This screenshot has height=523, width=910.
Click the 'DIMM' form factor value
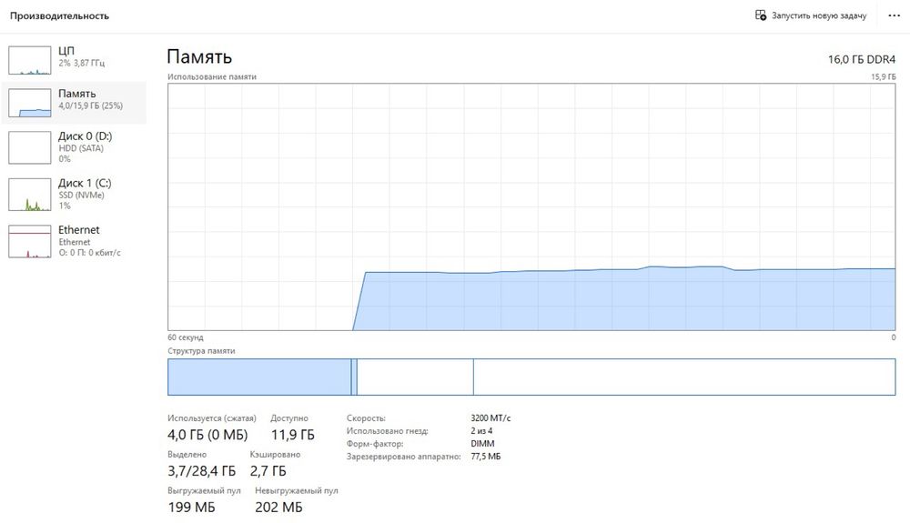pyautogui.click(x=483, y=444)
